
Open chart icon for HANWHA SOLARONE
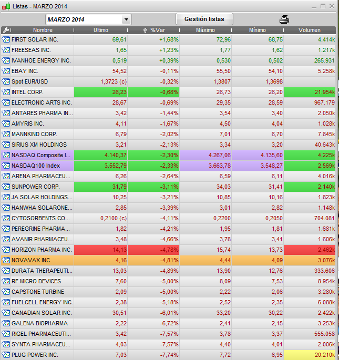point(6,208)
